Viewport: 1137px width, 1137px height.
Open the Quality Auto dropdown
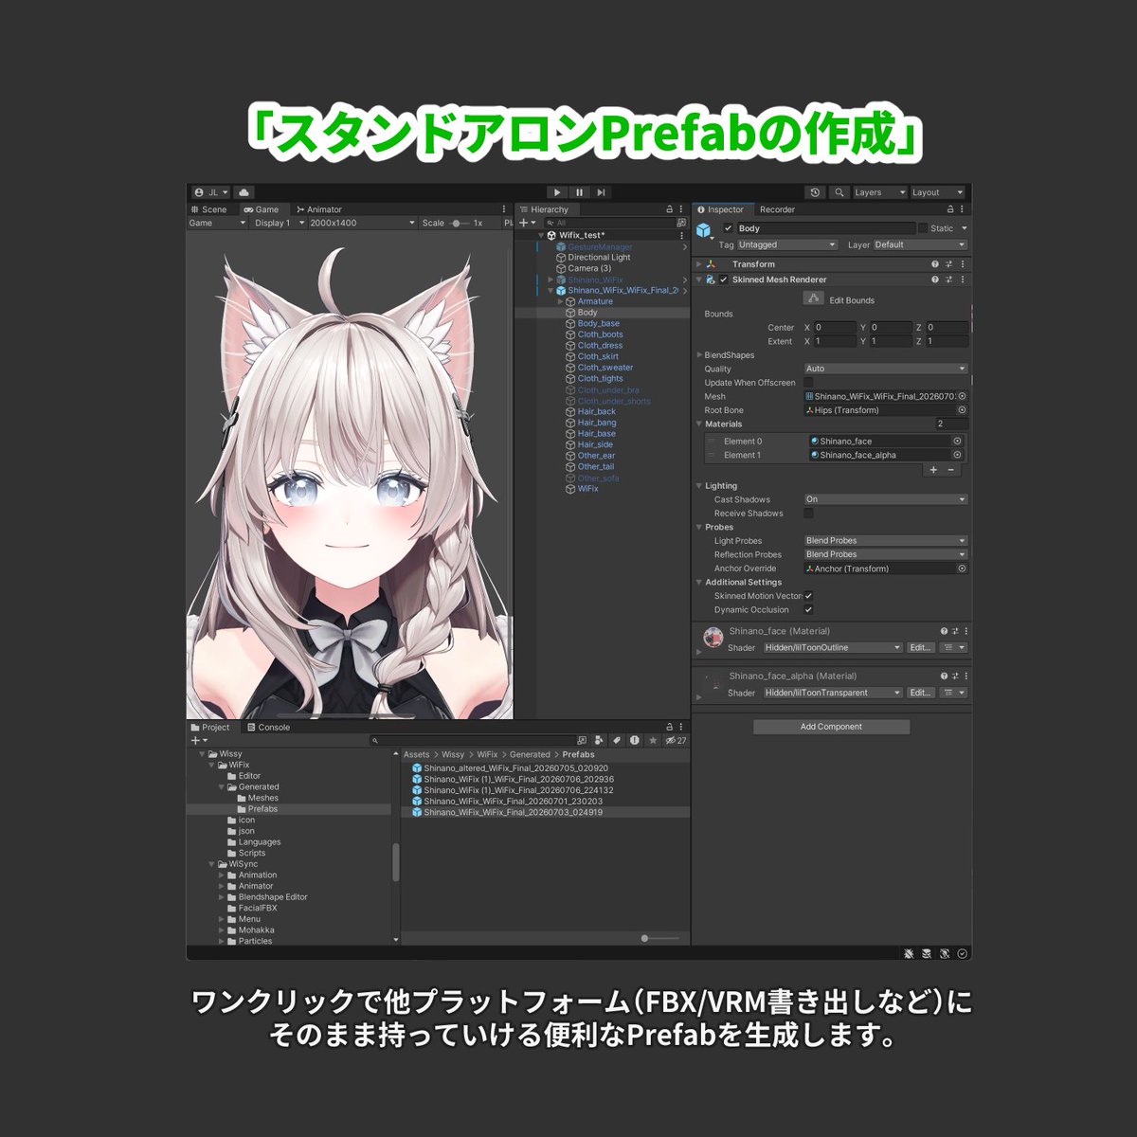(886, 369)
